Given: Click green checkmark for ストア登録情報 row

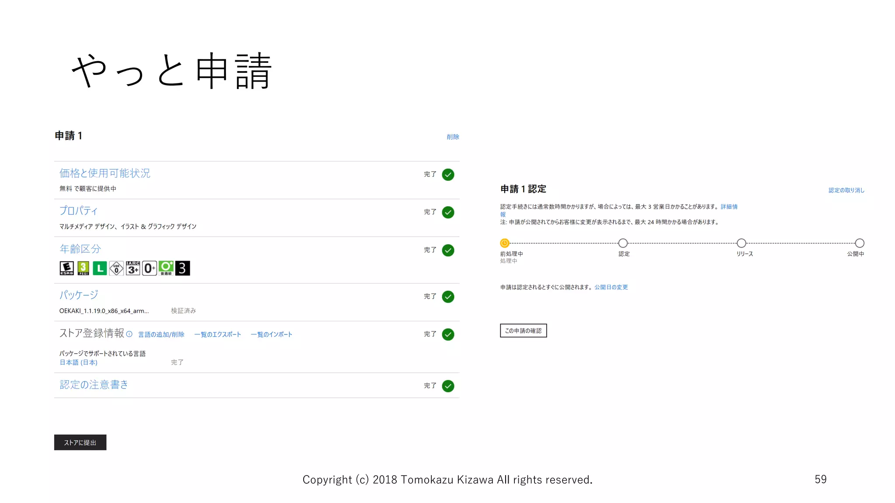Looking at the screenshot, I should point(448,334).
